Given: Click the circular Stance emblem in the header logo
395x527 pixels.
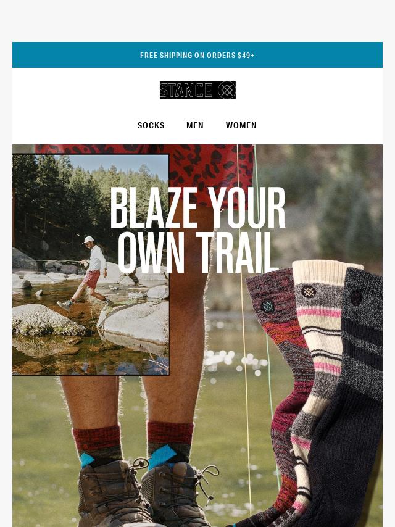Looking at the screenshot, I should (227, 90).
